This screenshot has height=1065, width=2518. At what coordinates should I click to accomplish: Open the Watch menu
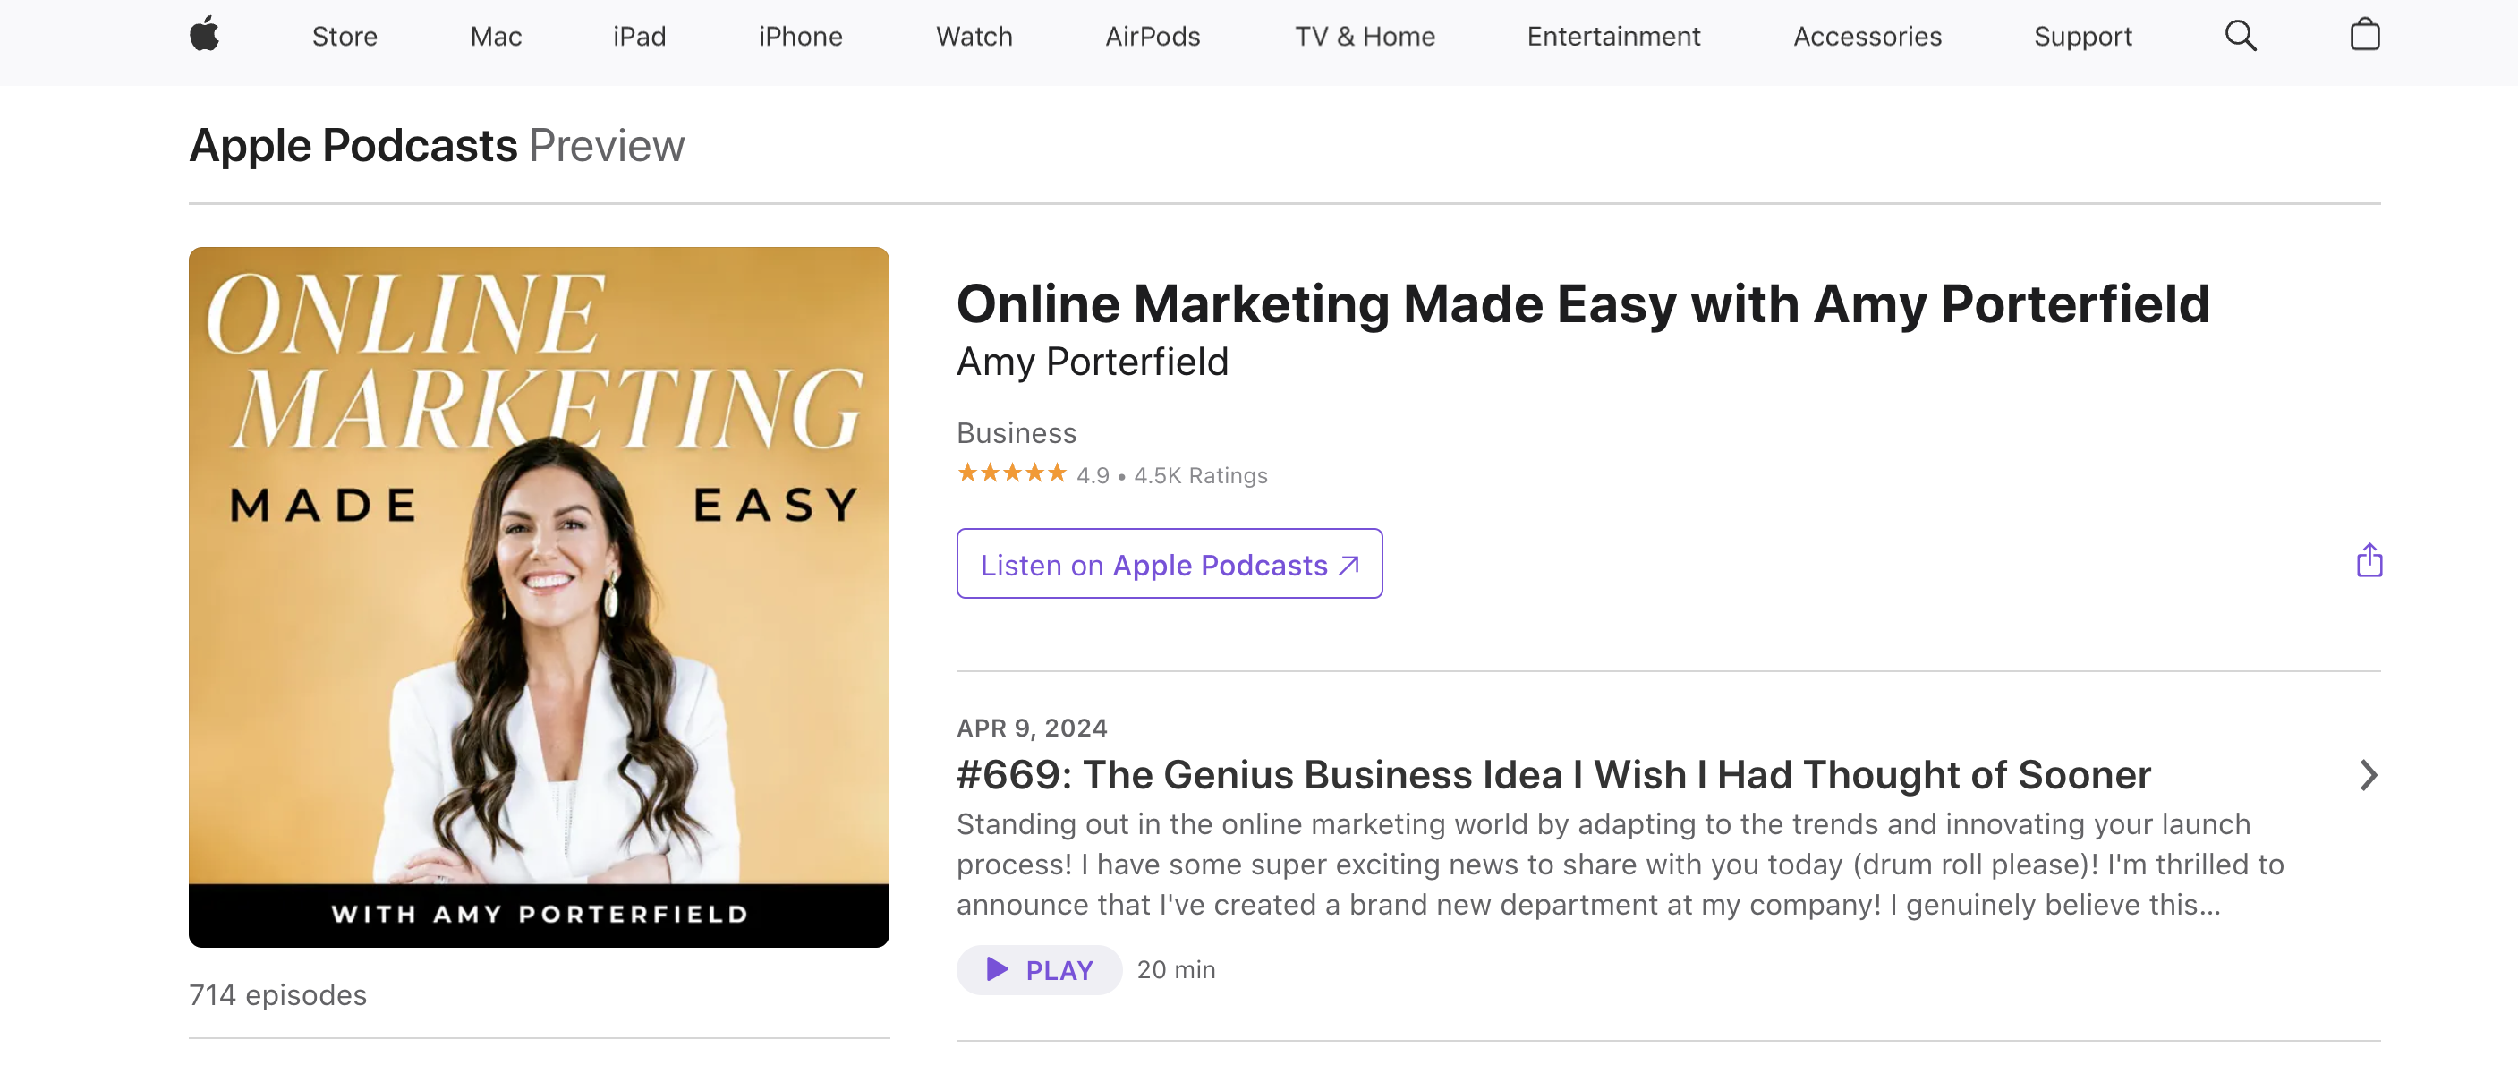(974, 36)
